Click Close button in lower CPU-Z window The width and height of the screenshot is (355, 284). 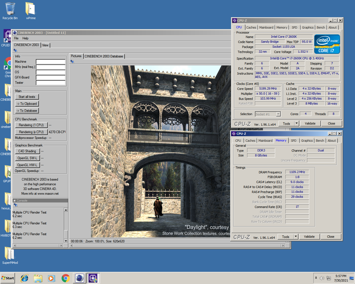click(x=331, y=237)
